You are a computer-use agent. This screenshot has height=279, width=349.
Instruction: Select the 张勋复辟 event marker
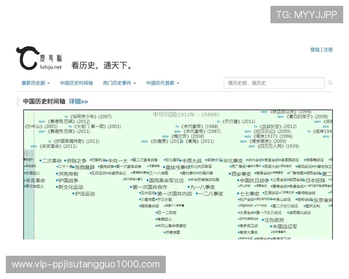click(84, 167)
